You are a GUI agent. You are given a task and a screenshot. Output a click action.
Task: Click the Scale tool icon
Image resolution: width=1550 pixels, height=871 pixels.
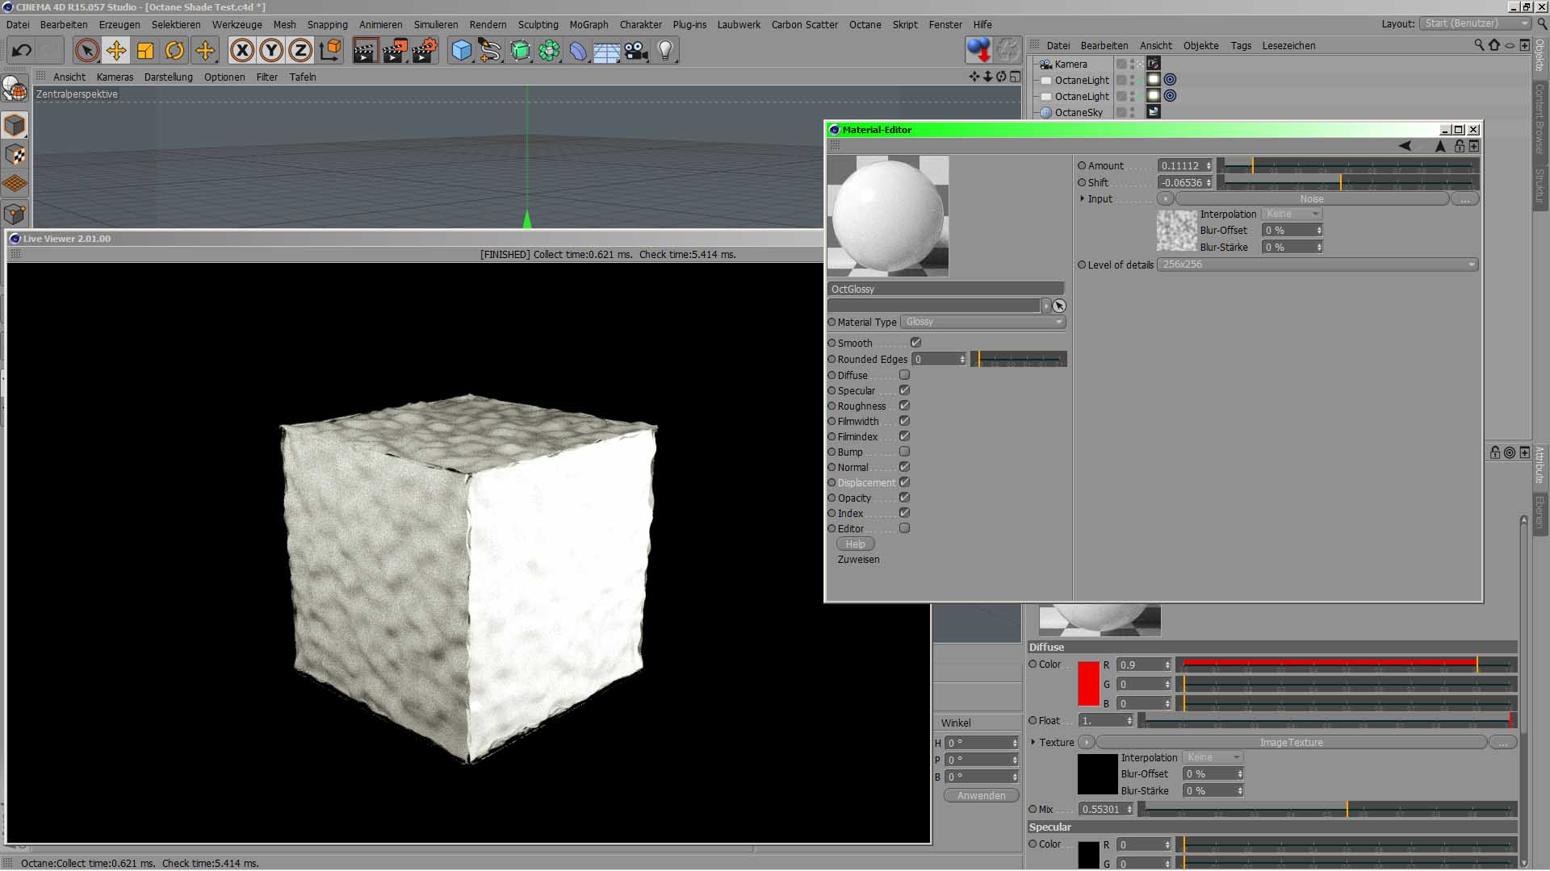145,51
